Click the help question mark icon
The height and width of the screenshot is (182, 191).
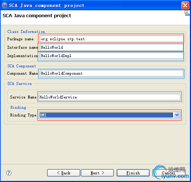[x=9, y=173]
